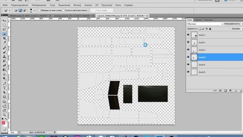Select the Move tool
Screen dimensions: 243x137
coord(4,21)
